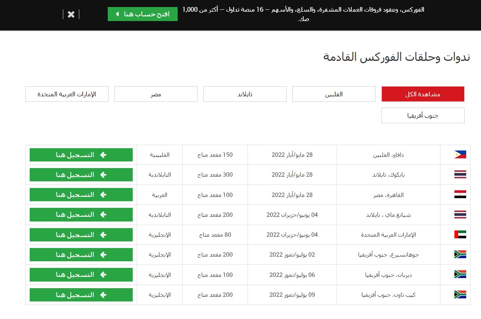
Task: Click the Thailand flag in Bangkok row
Action: tap(460, 175)
